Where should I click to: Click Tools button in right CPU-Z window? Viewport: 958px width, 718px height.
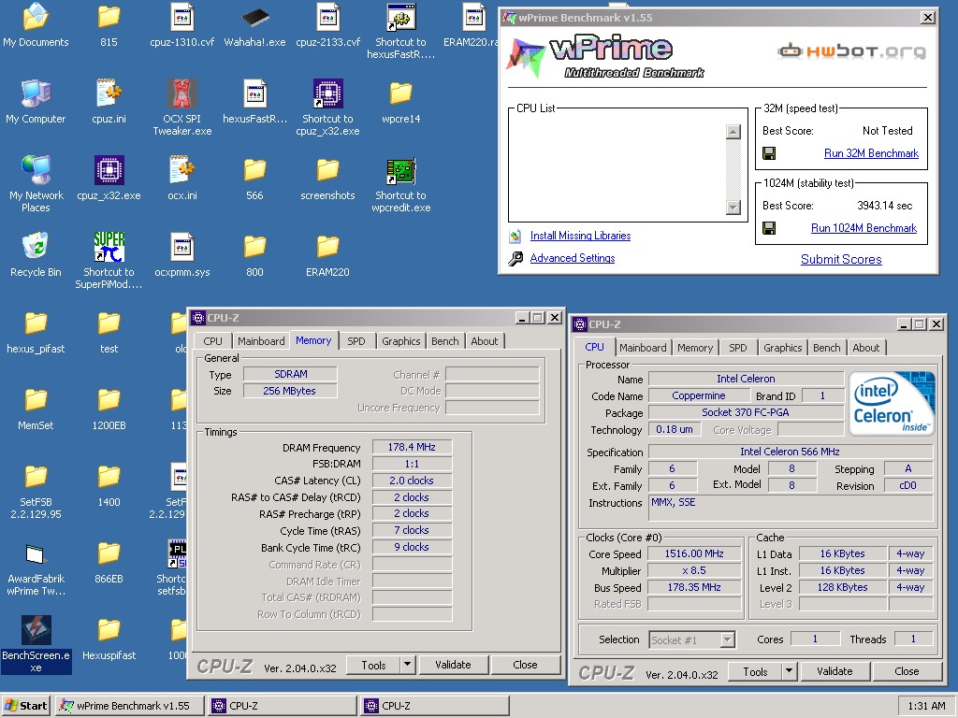tap(755, 671)
